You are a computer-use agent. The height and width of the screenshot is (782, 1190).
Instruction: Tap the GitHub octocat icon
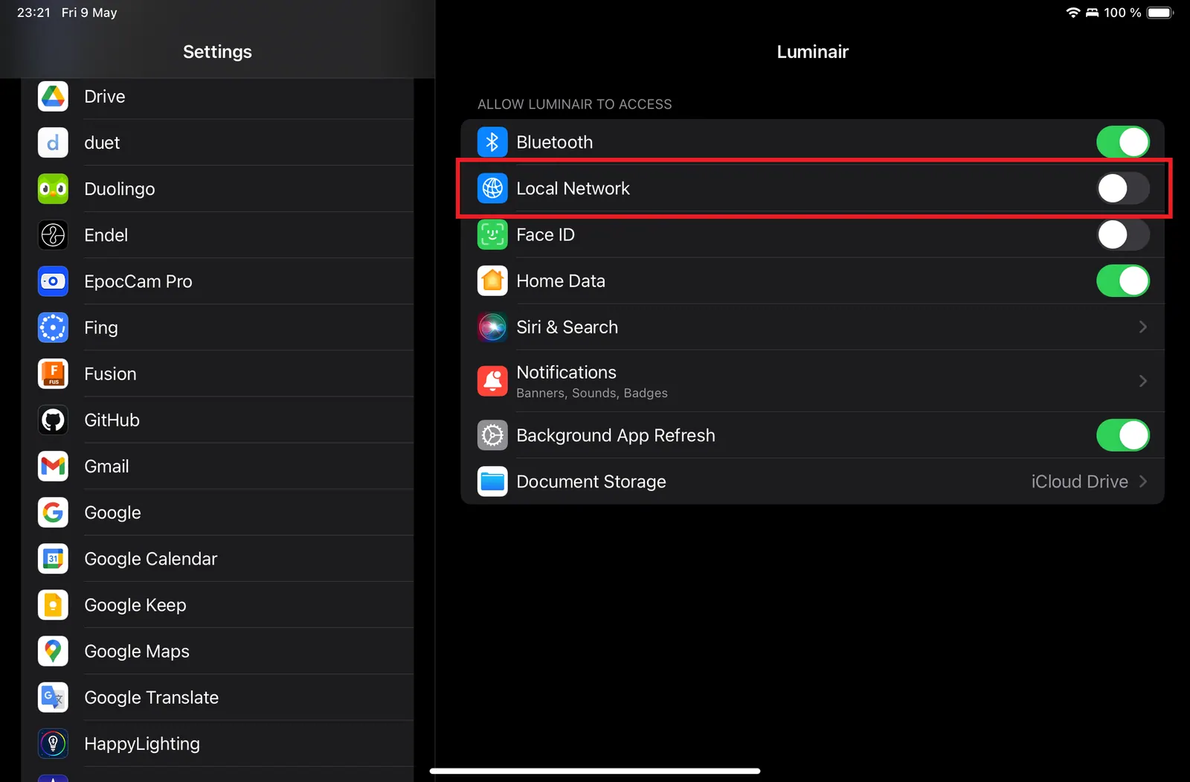pos(53,420)
